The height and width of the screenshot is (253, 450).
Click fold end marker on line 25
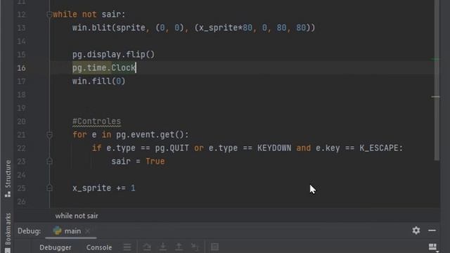click(x=49, y=188)
